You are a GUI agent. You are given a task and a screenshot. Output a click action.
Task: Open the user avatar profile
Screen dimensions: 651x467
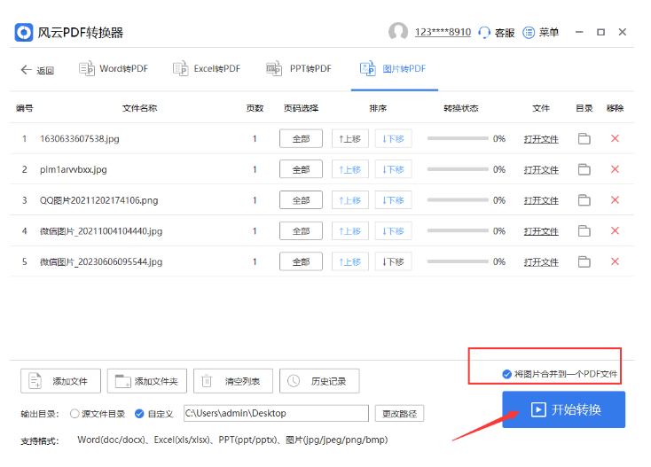(x=398, y=32)
